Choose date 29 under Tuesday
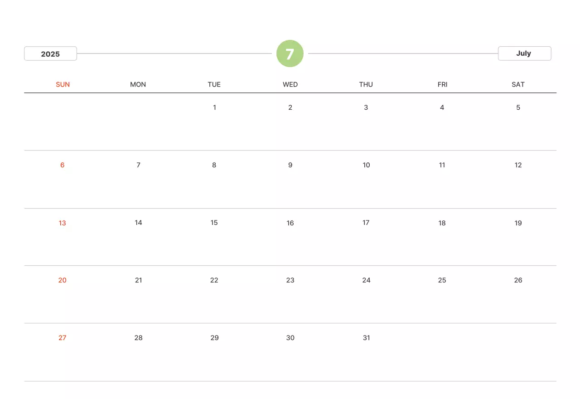The image size is (580, 399). pyautogui.click(x=214, y=338)
